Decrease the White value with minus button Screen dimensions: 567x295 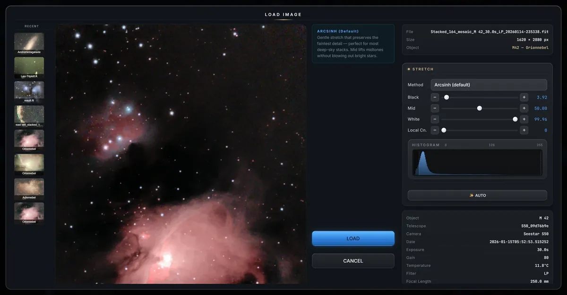click(435, 119)
